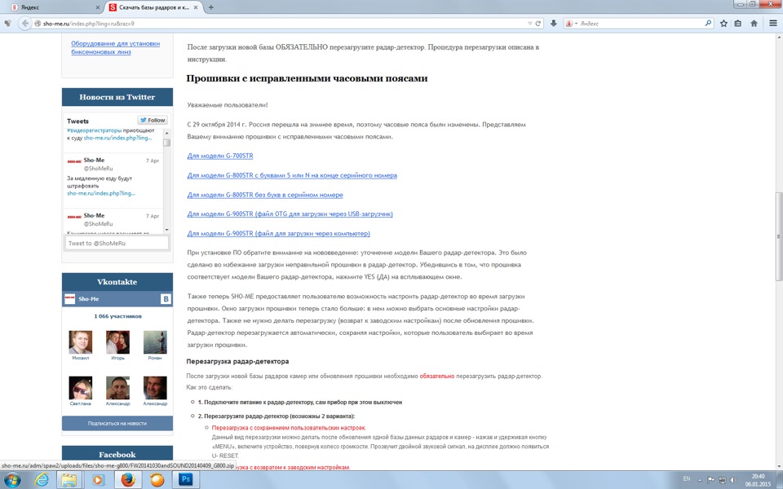Open the G-900STR загрузки через компьютер link

pyautogui.click(x=279, y=233)
